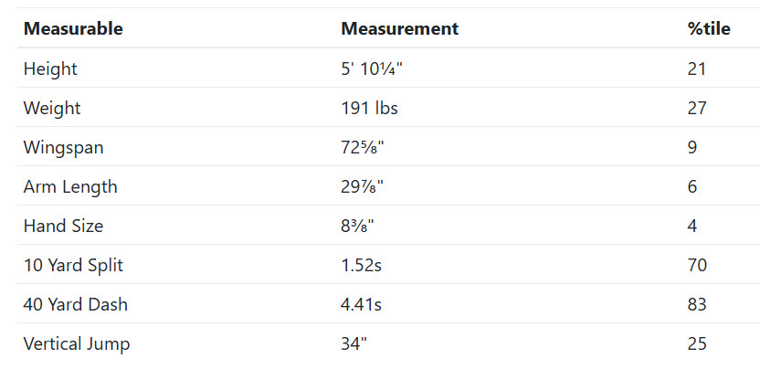This screenshot has height=369, width=760.
Task: Select the Height row label
Action: pyautogui.click(x=50, y=69)
